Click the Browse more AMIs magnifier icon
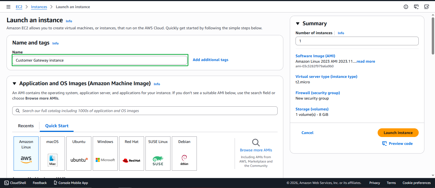435x188 pixels. (x=256, y=142)
